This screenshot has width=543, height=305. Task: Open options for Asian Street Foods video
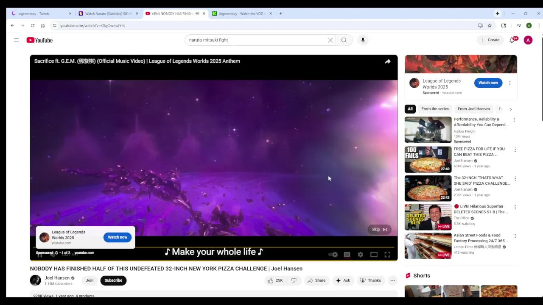[515, 236]
